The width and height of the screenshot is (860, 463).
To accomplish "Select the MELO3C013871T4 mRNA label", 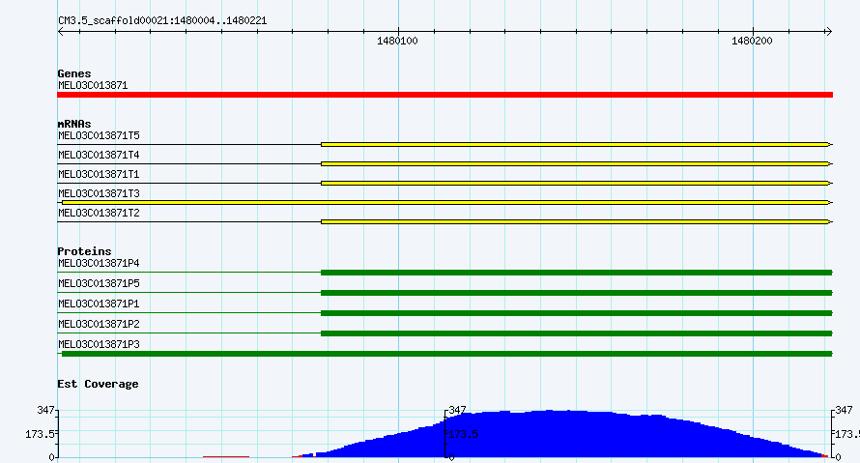I will pyautogui.click(x=99, y=155).
